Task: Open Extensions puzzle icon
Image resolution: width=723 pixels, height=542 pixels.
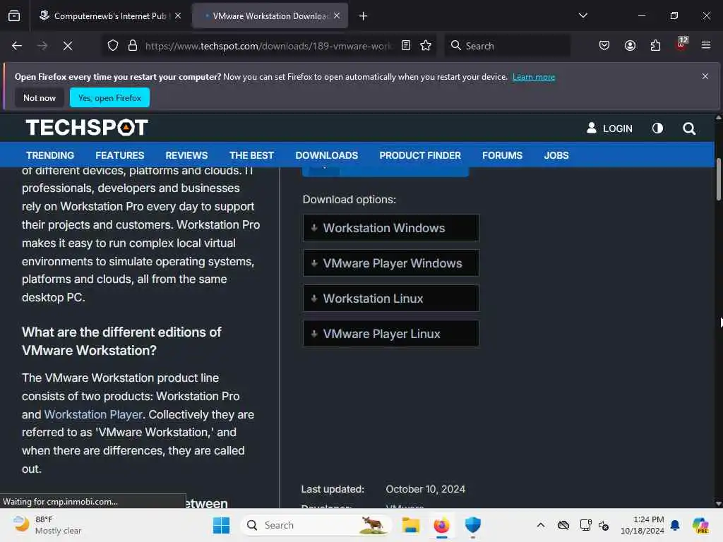Action: [655, 46]
